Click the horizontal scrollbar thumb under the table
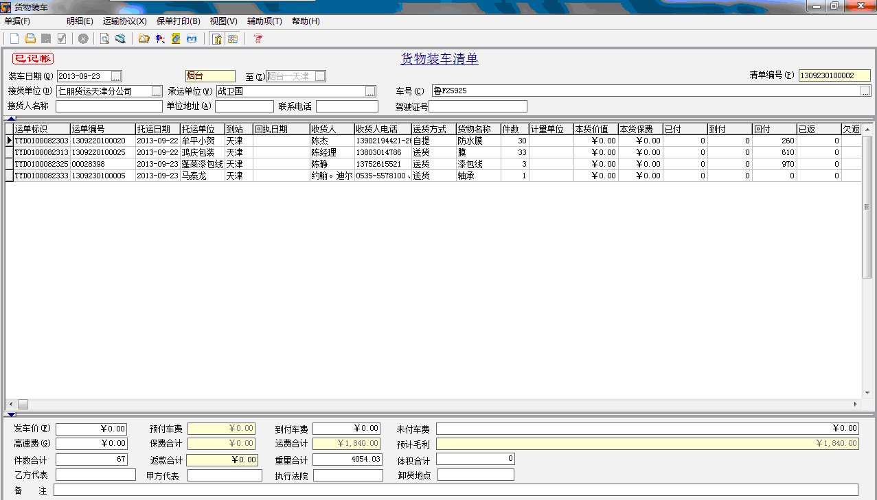Viewport: 877px width, 500px height. tap(23, 404)
